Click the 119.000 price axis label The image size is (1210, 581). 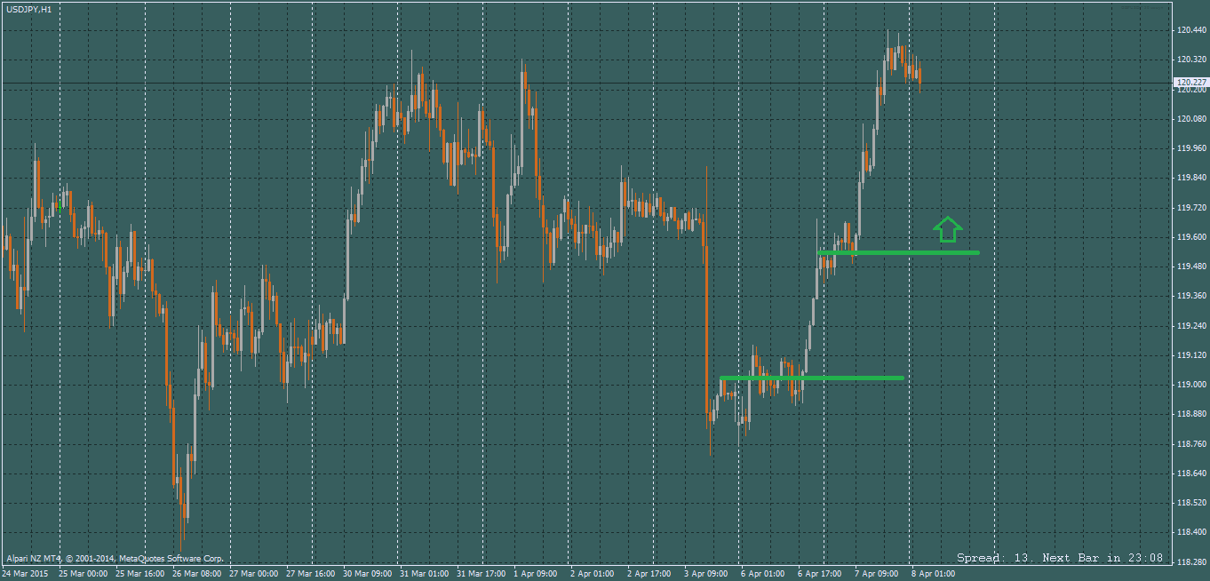pos(1190,385)
